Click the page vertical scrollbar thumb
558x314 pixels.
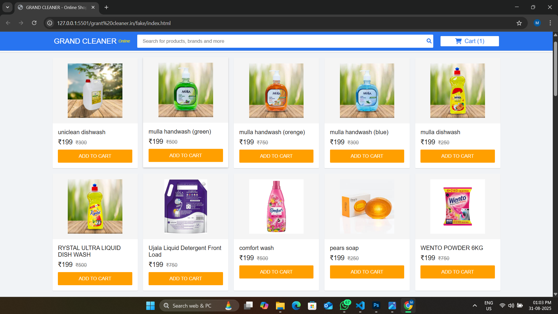click(555, 69)
